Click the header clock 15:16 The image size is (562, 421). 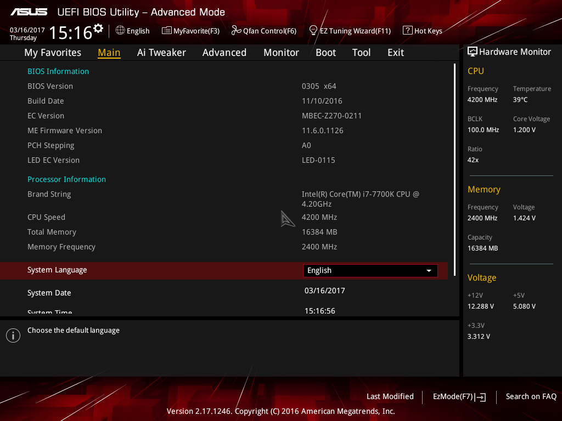[71, 32]
